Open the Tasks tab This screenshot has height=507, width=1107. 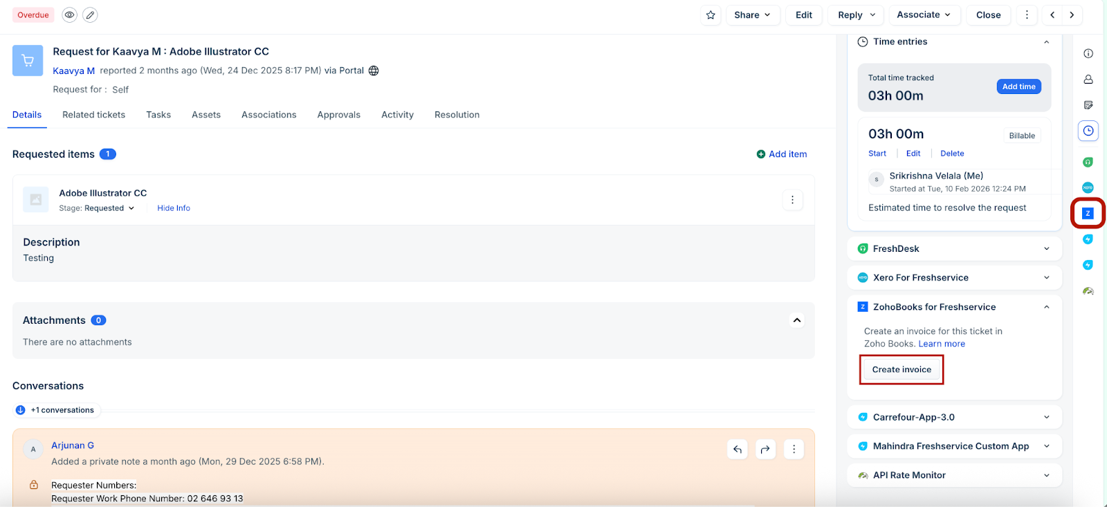coord(158,115)
